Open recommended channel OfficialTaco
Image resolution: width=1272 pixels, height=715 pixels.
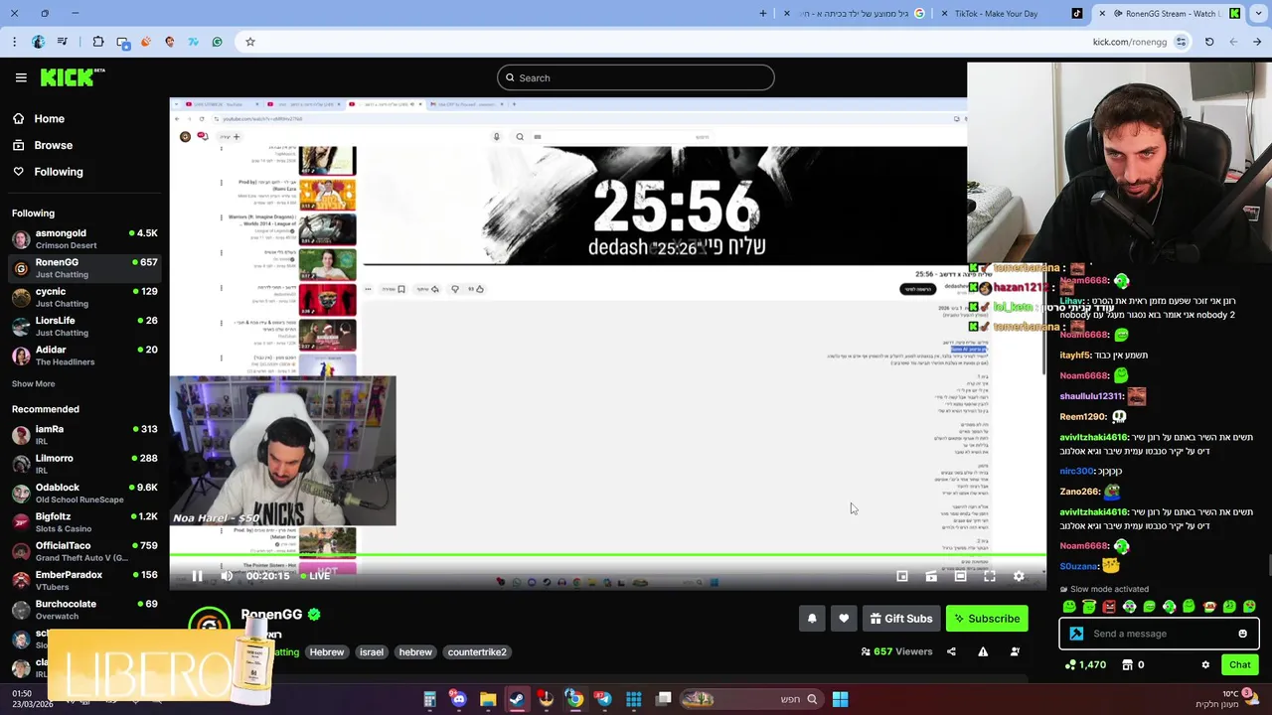pos(84,551)
